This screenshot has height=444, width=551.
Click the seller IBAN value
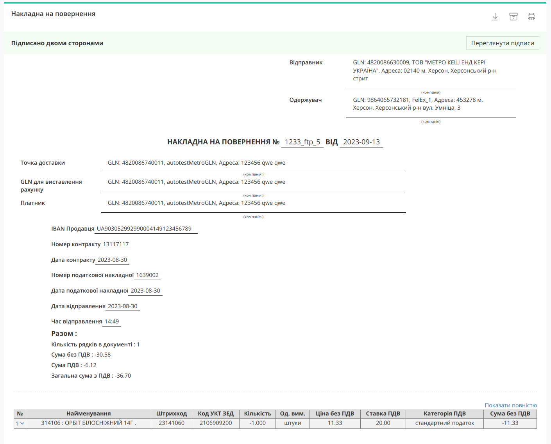click(x=144, y=229)
